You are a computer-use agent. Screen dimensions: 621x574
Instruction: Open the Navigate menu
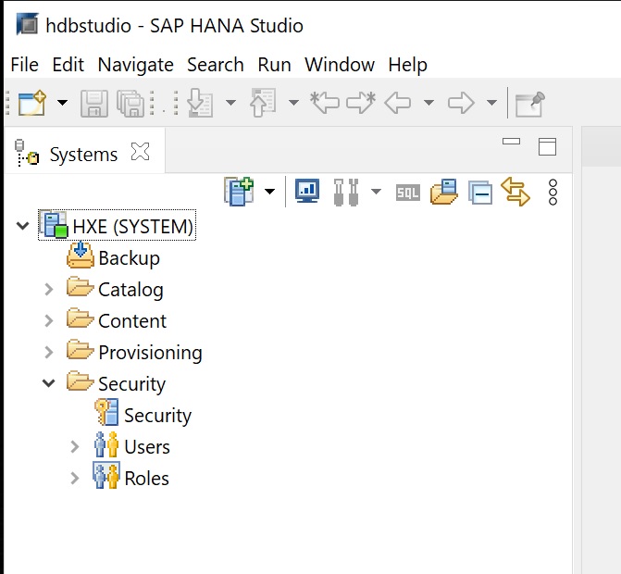135,65
